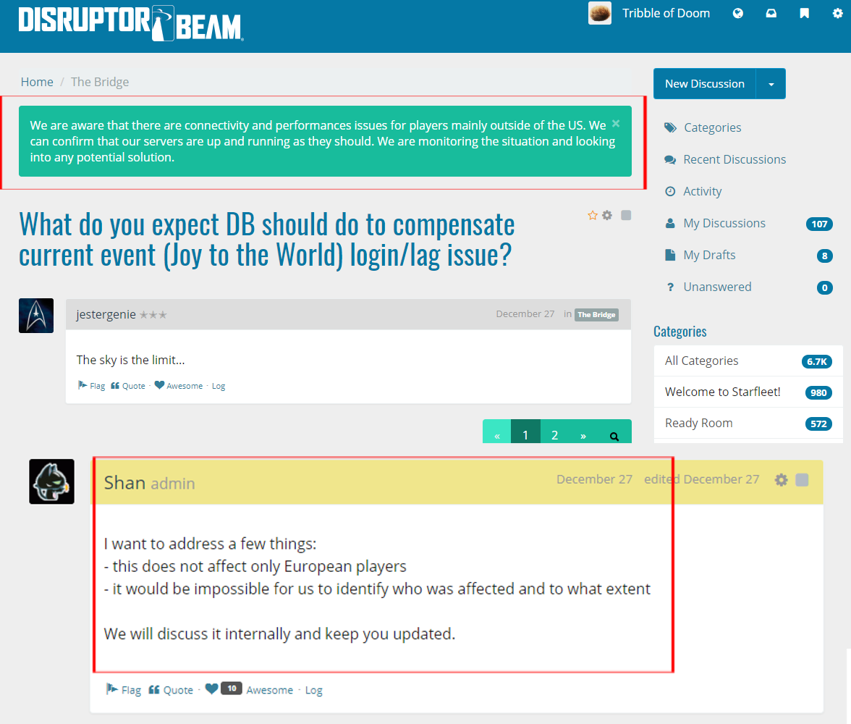Viewport: 851px width, 724px height.
Task: Open Shan's comment options gear
Action: pyautogui.click(x=781, y=480)
